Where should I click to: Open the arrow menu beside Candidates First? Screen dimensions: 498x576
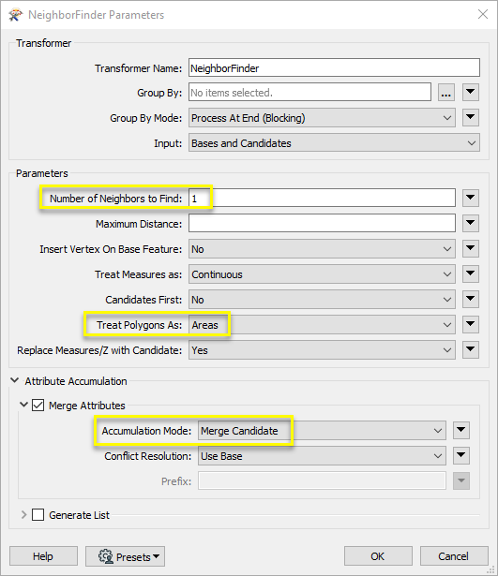click(471, 300)
